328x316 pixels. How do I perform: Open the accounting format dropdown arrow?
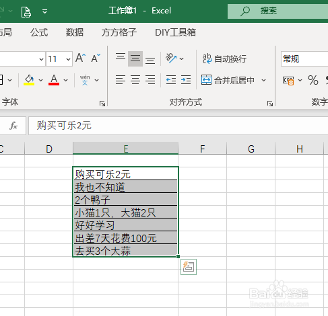click(x=300, y=80)
